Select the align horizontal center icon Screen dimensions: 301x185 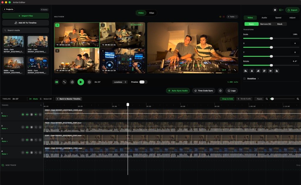click(x=252, y=71)
